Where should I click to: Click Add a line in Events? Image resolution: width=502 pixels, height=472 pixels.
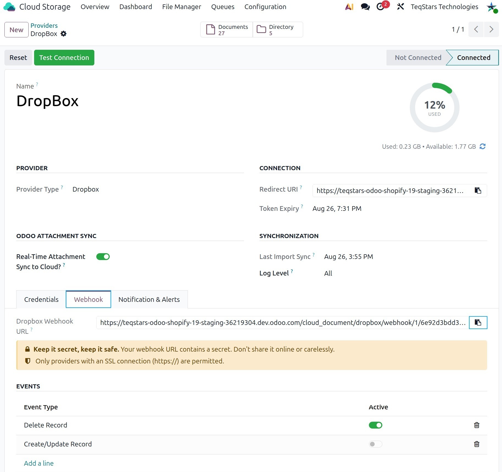pyautogui.click(x=39, y=463)
